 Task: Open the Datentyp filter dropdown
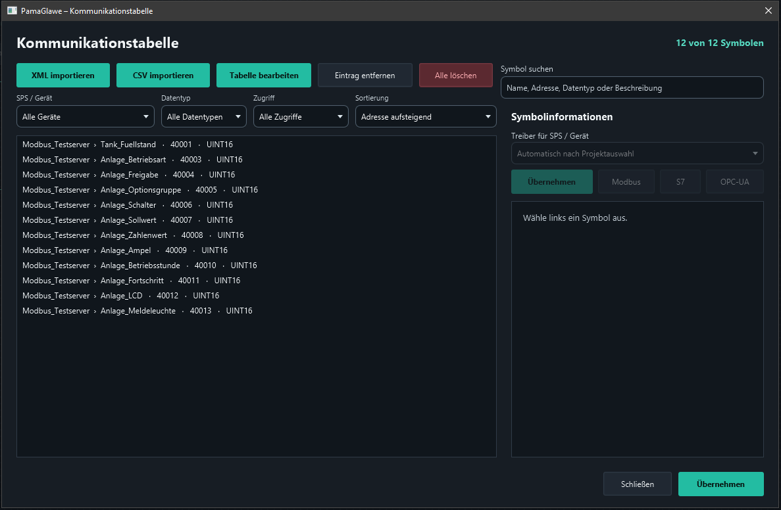click(204, 116)
